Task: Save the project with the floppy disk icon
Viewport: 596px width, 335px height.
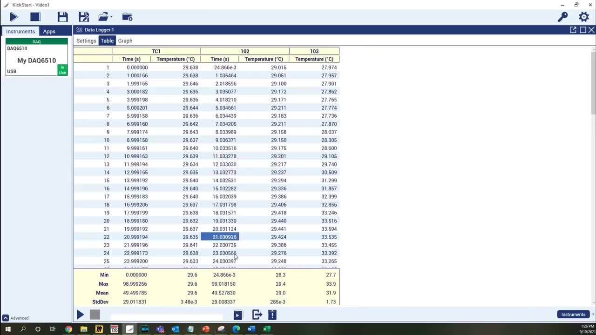Action: [x=62, y=17]
